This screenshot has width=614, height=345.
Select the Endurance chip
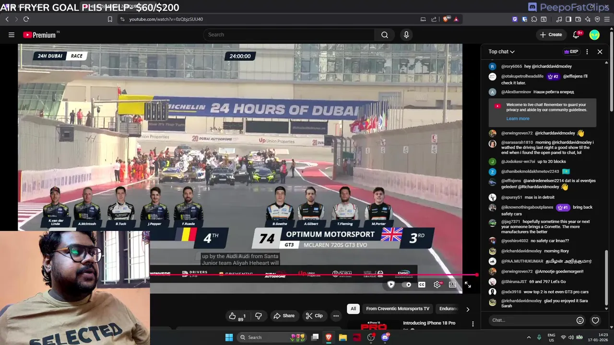(449, 309)
